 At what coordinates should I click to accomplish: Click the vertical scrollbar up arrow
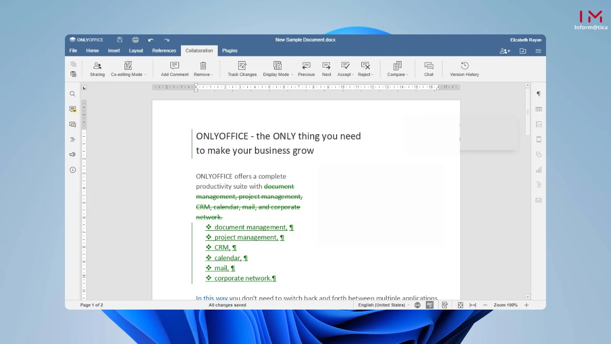pos(527,85)
